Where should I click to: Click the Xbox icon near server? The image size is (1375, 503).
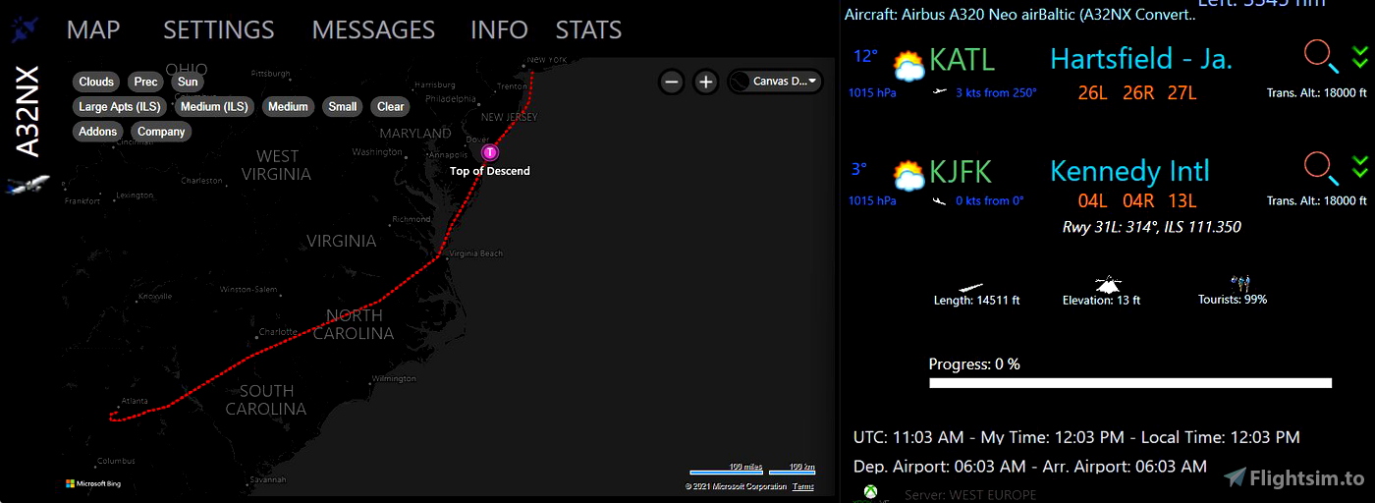(870, 494)
